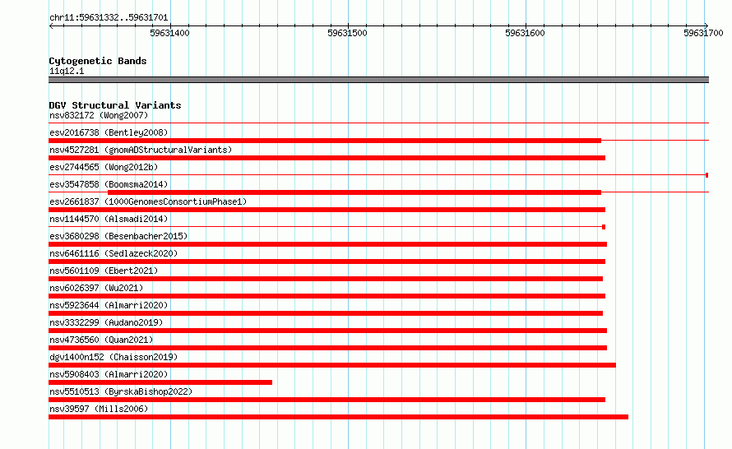Select the nsv5923644 (Almarri2020) label
This screenshot has height=449, width=732.
pos(109,305)
